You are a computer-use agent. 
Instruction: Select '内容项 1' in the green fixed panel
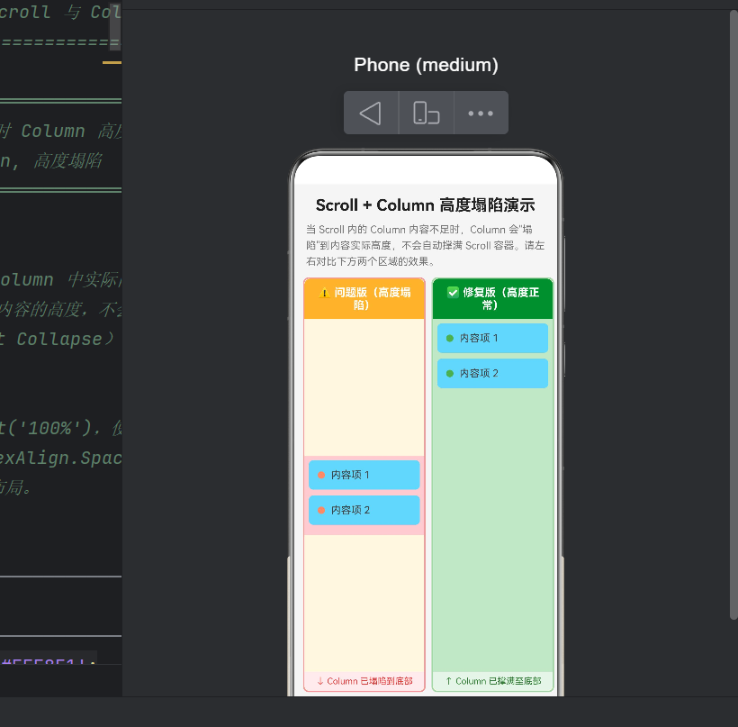coord(493,339)
